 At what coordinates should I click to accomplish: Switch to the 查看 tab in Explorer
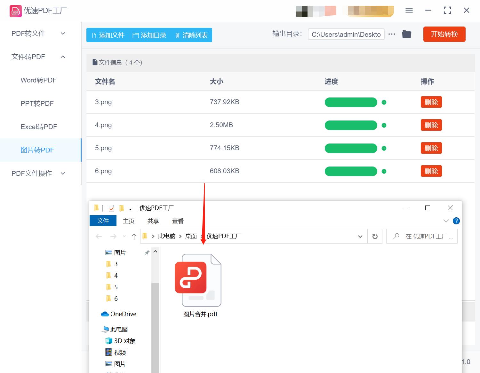[178, 221]
